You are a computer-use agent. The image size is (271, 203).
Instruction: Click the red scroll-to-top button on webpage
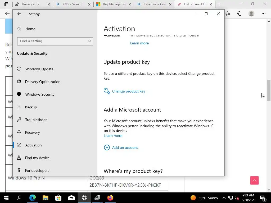[x=254, y=180]
